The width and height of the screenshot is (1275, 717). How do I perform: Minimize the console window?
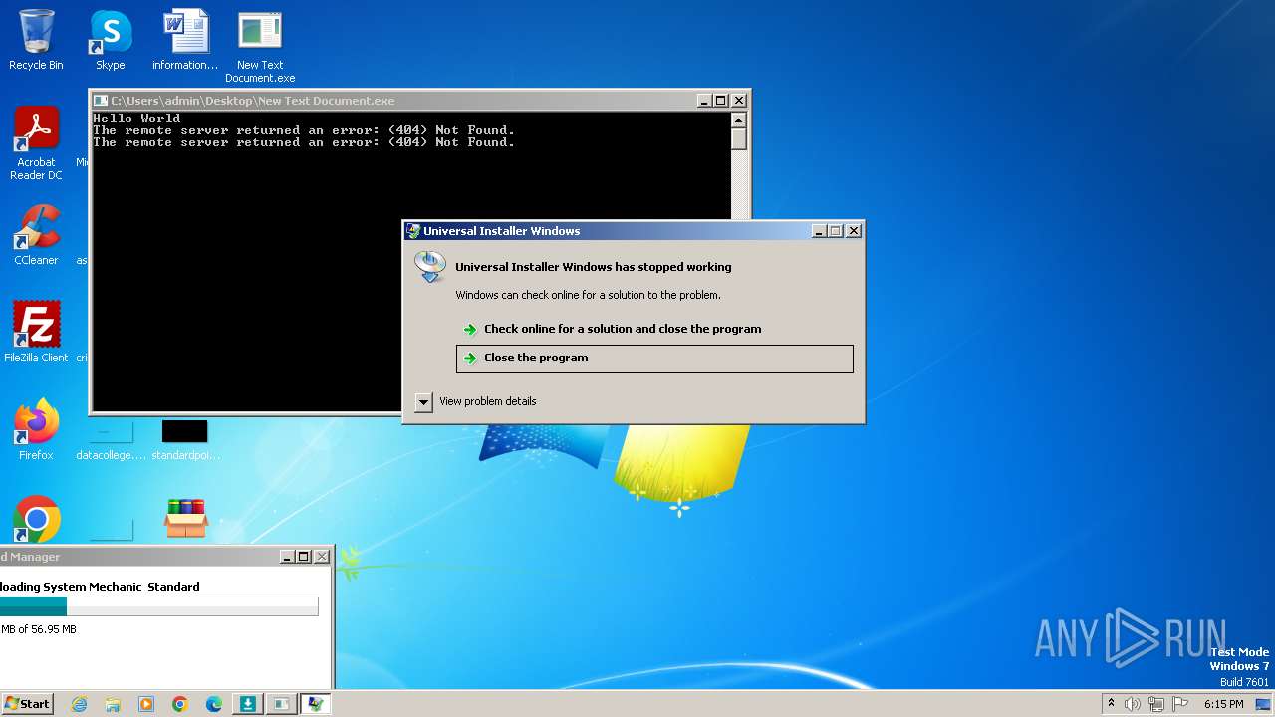coord(704,101)
